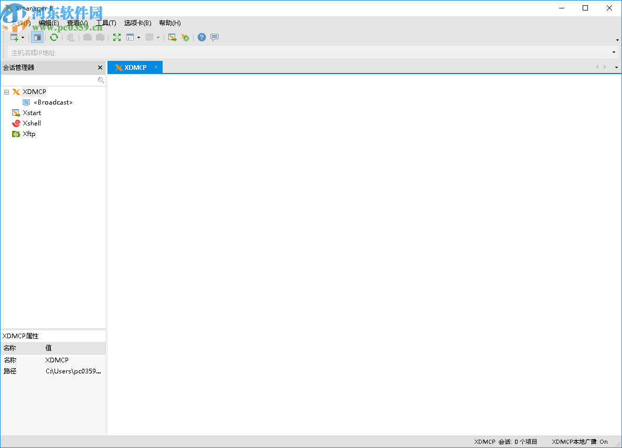
Task: Open help with the question mark icon
Action: (201, 37)
